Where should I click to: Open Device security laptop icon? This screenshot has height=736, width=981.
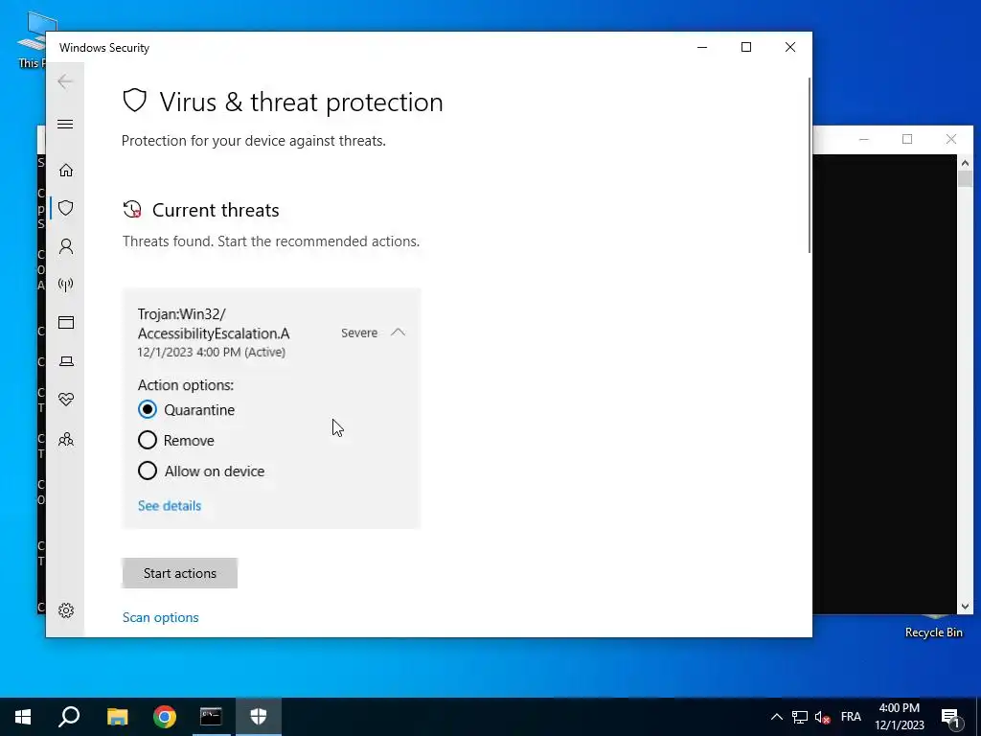pos(66,361)
